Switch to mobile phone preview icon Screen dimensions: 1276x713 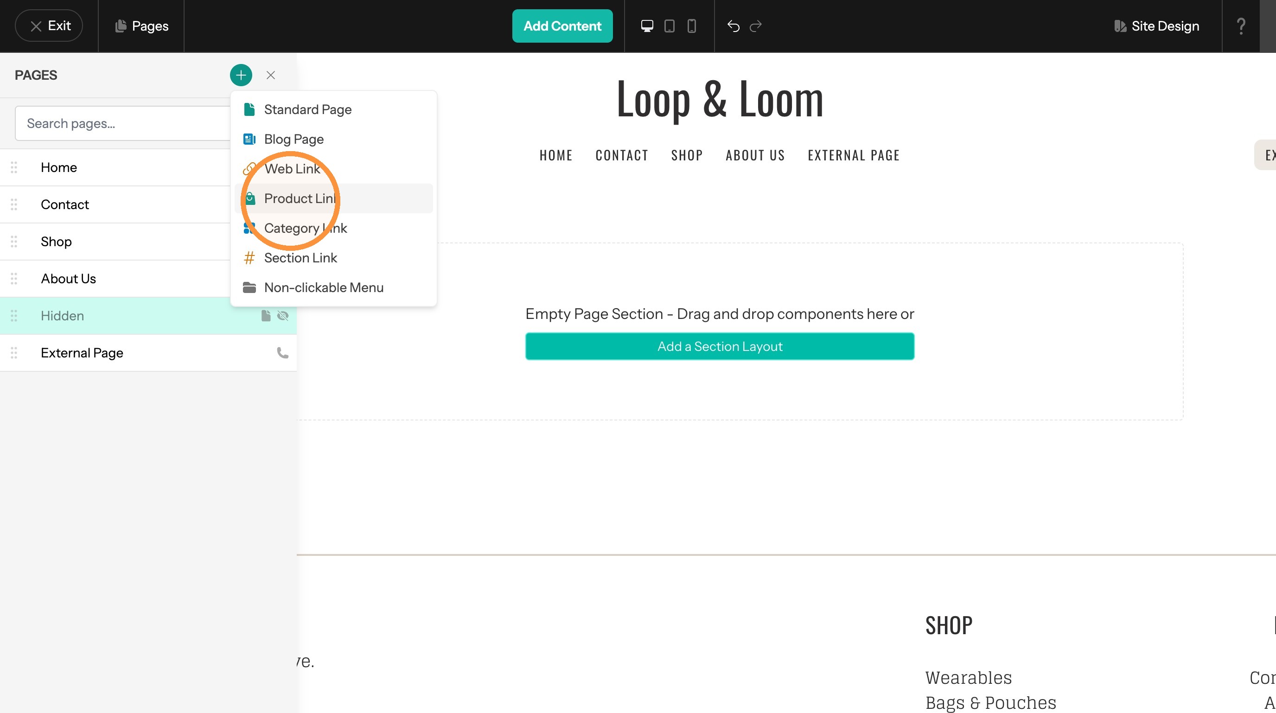pyautogui.click(x=691, y=26)
